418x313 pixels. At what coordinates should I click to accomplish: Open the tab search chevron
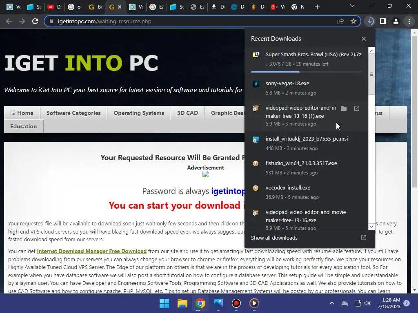(x=352, y=6)
